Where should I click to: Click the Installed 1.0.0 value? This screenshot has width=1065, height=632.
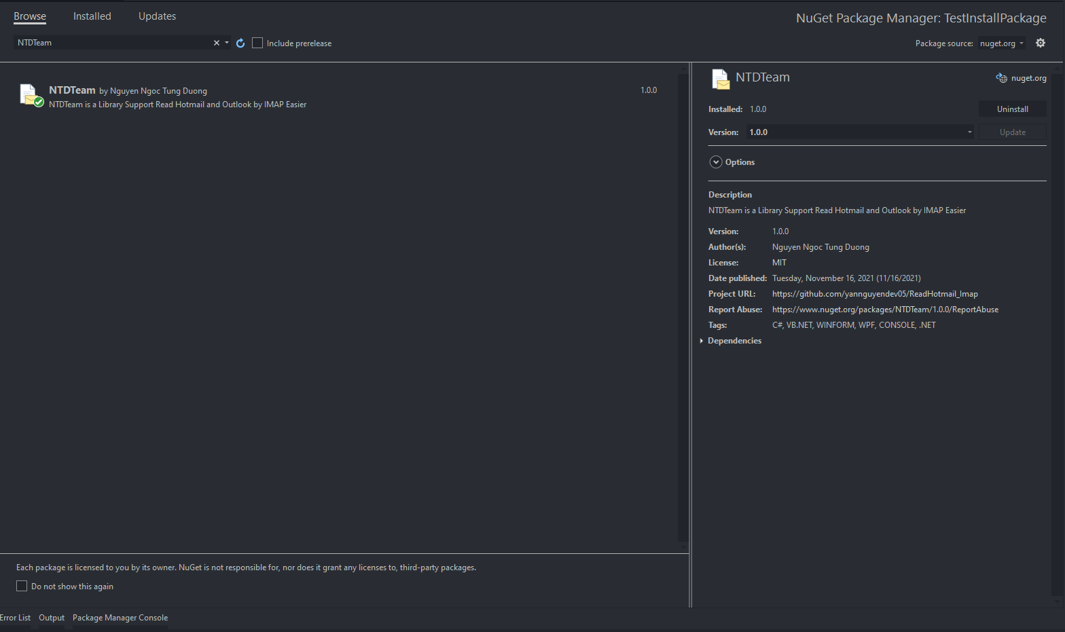[758, 109]
